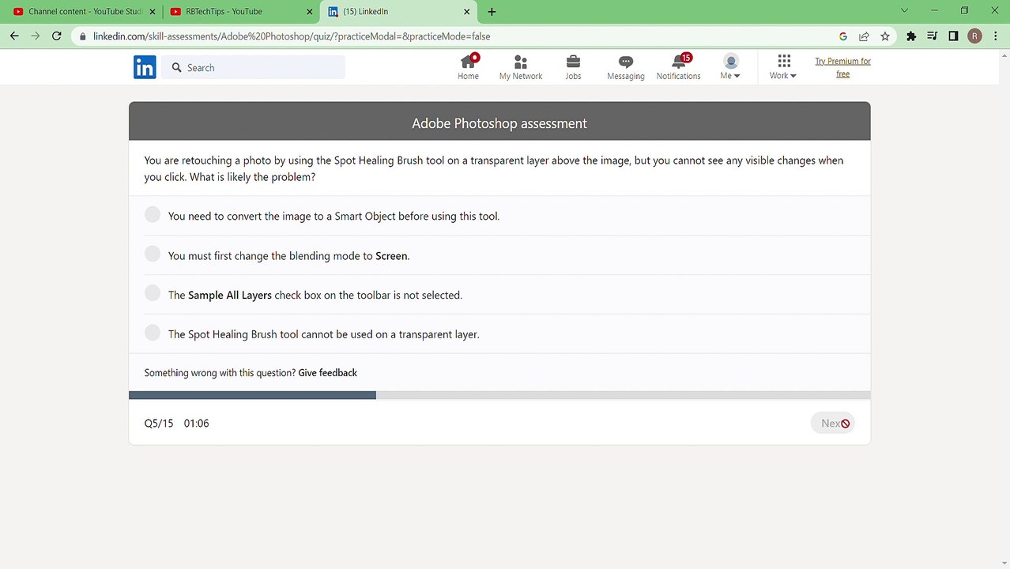
Task: Click the Adobe Photoshop assessment heading
Action: (x=499, y=123)
